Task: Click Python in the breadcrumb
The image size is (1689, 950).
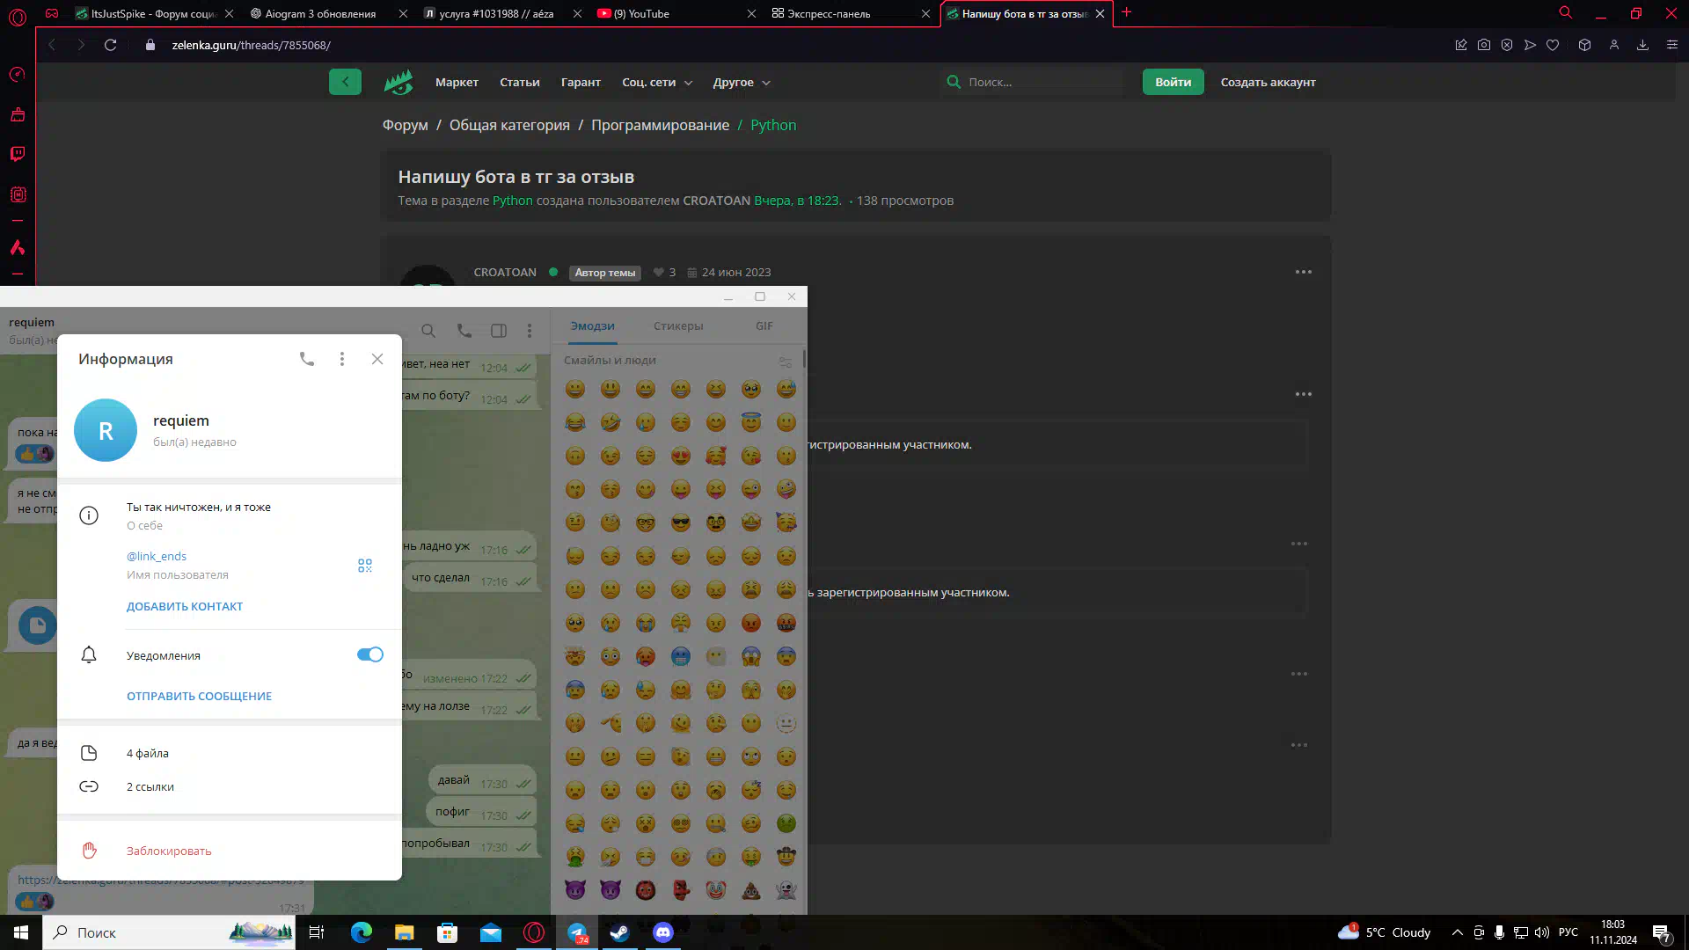Action: [x=773, y=125]
